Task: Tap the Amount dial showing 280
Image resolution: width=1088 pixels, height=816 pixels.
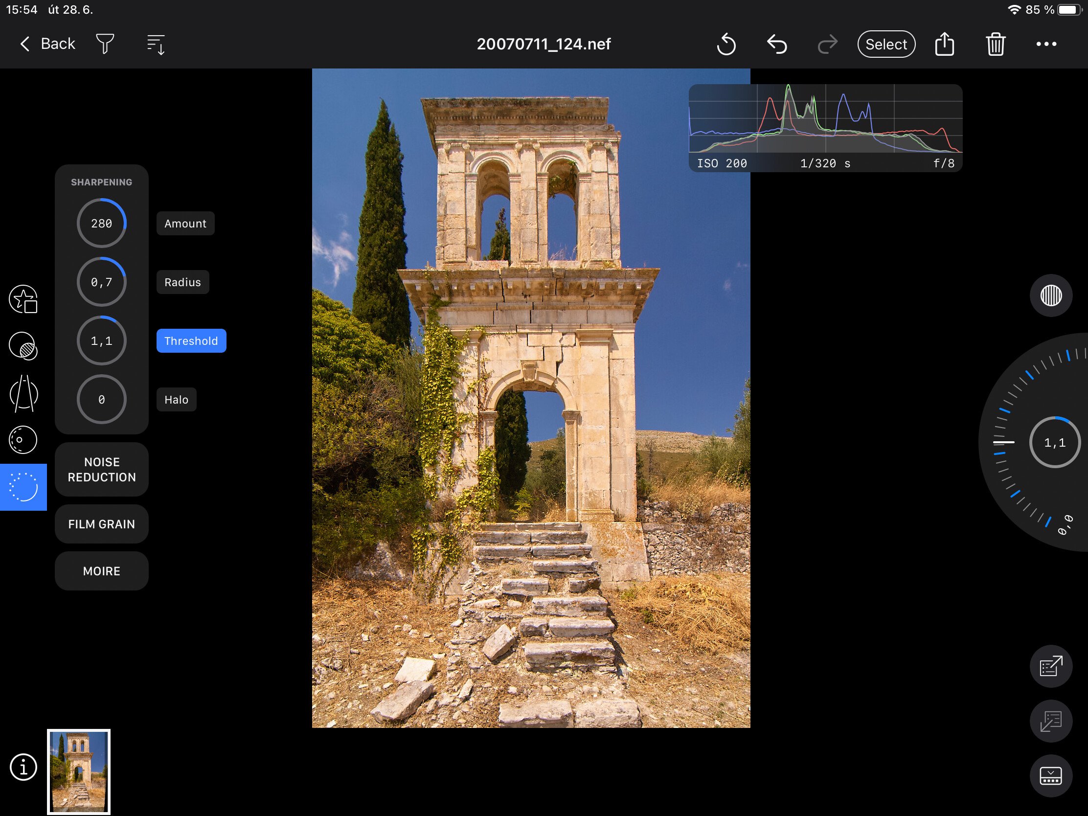Action: pyautogui.click(x=102, y=223)
